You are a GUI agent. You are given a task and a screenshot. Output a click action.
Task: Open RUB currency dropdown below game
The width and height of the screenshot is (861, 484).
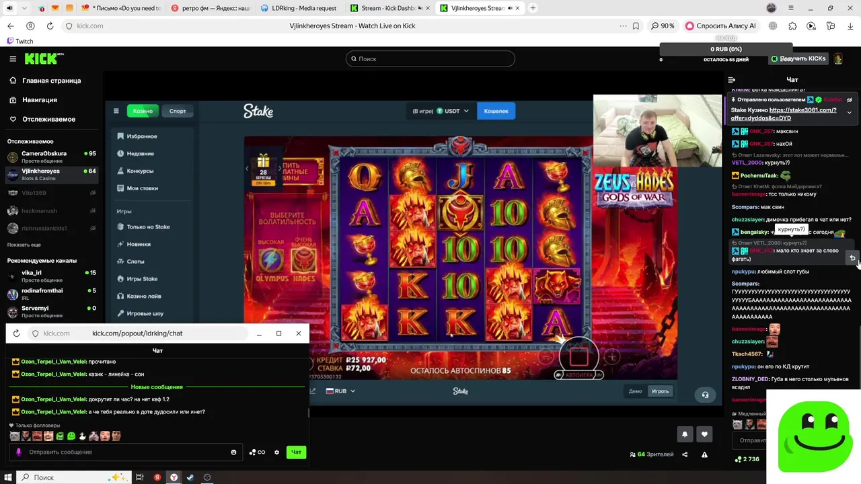[x=340, y=391]
